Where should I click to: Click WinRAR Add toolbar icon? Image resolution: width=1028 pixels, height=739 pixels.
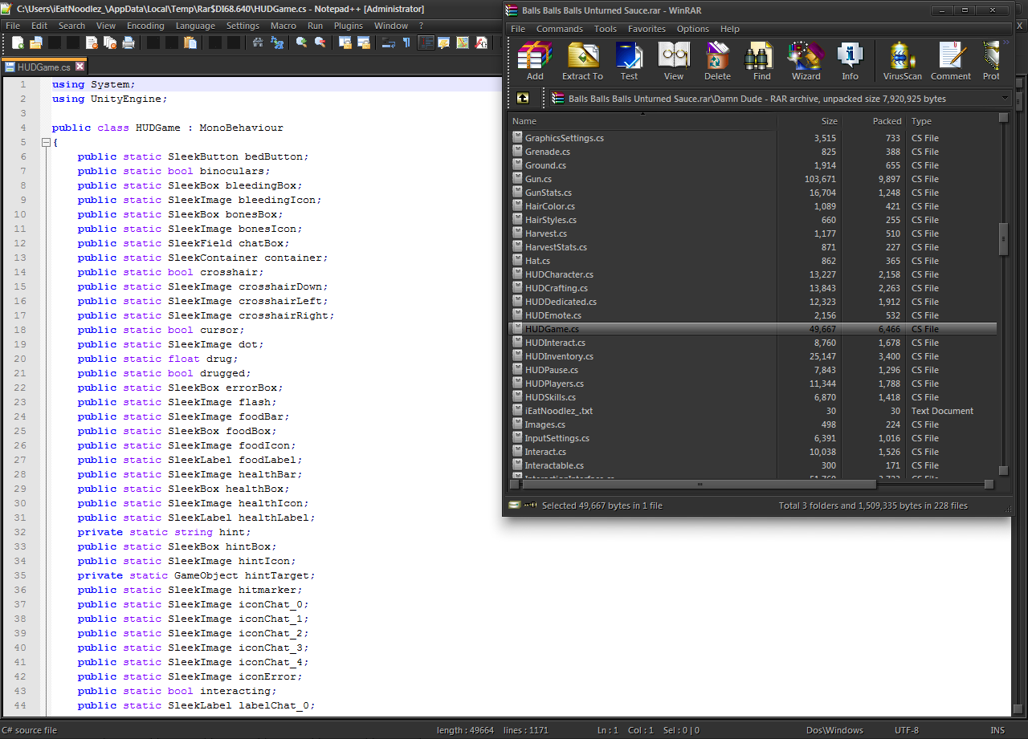(535, 61)
